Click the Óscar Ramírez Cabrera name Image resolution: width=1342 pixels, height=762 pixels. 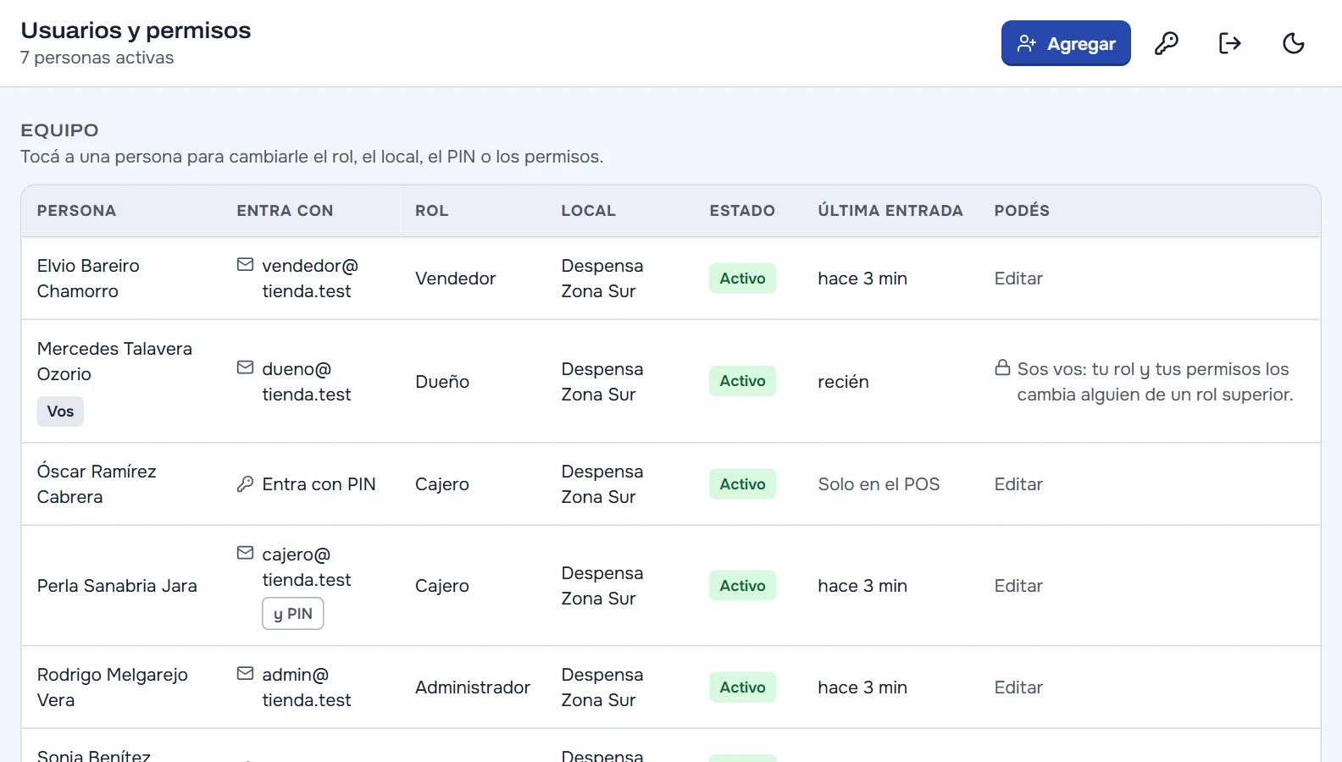pos(97,484)
